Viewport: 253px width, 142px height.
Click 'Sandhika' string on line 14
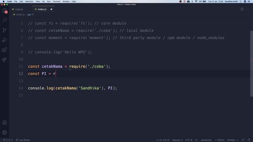tap(90, 88)
